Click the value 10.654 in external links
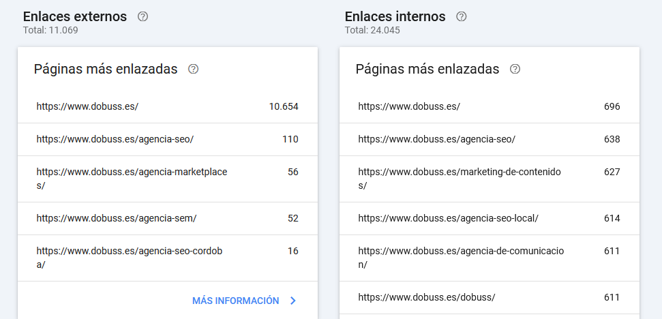662x319 pixels. (x=284, y=107)
